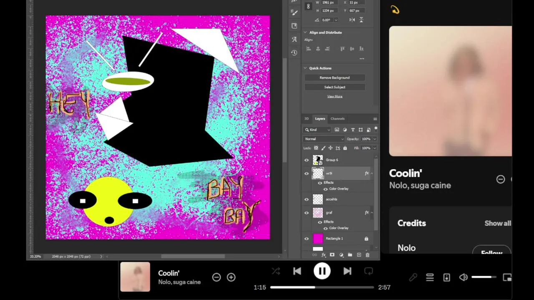The width and height of the screenshot is (534, 300).
Task: Open the Fill value dropdown
Action: (374, 148)
